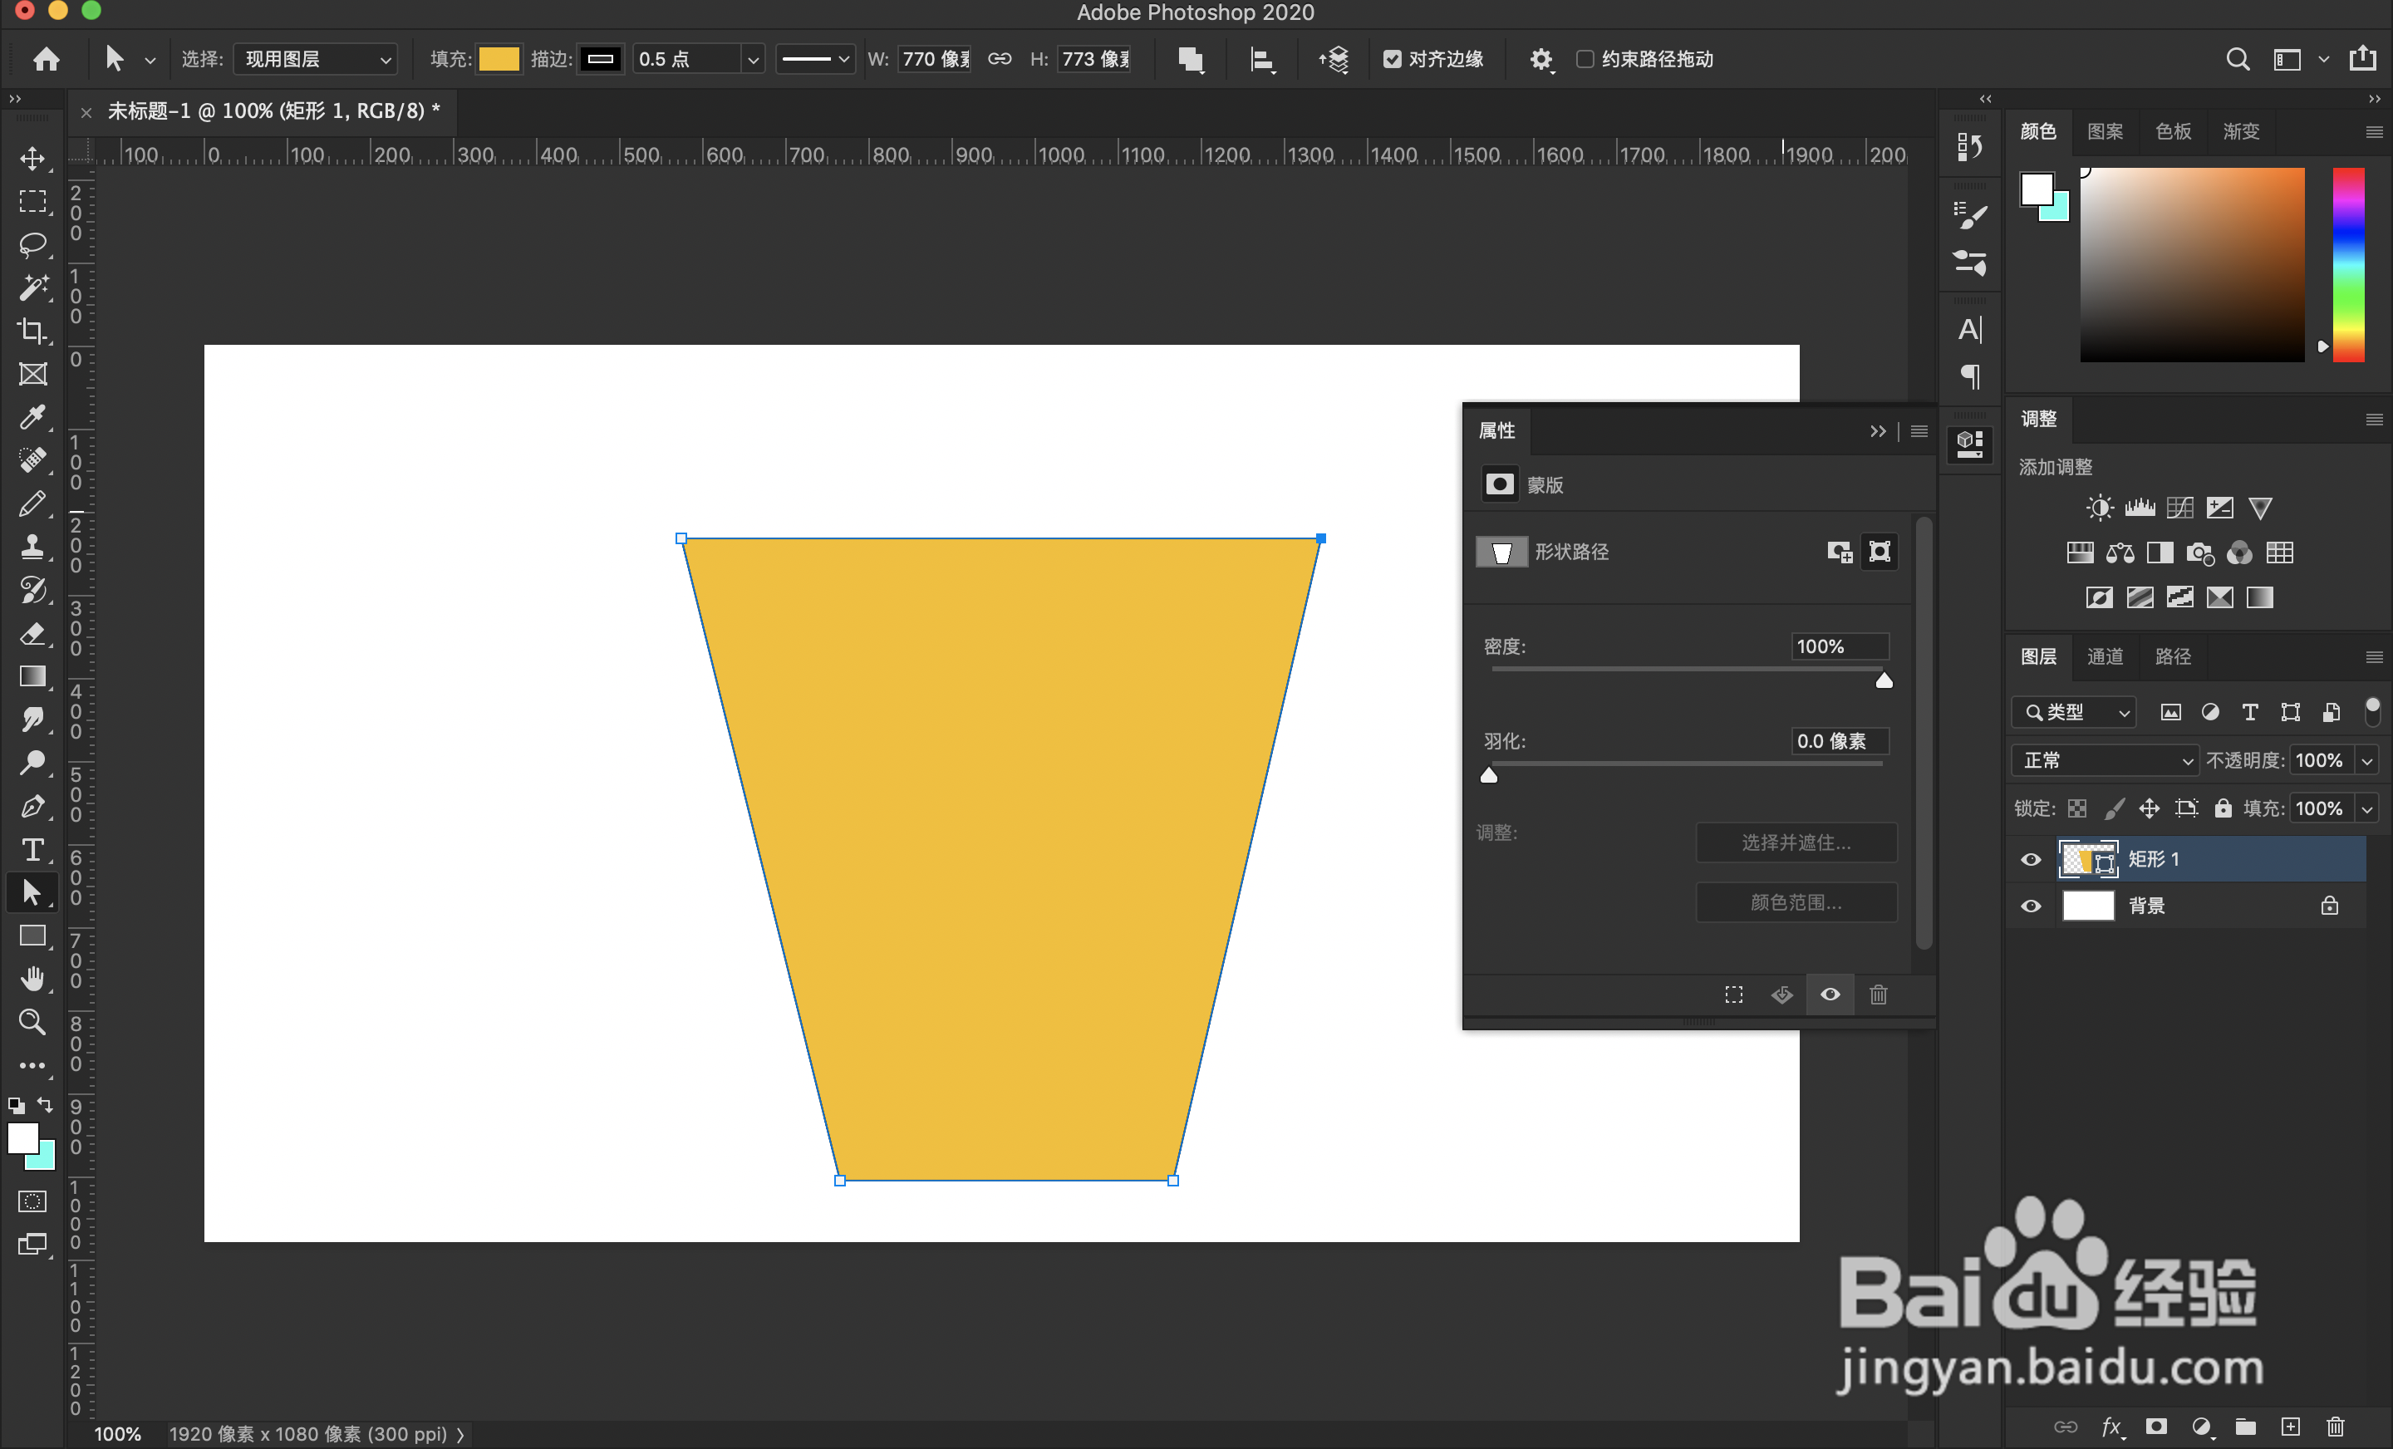Click the path alignment icon
This screenshot has height=1449, width=2393.
coord(1261,60)
